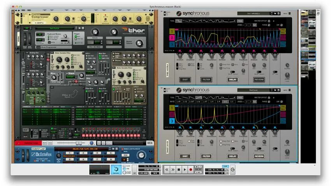Jump to the left locator with L button
The height and width of the screenshot is (186, 331).
coord(228,170)
